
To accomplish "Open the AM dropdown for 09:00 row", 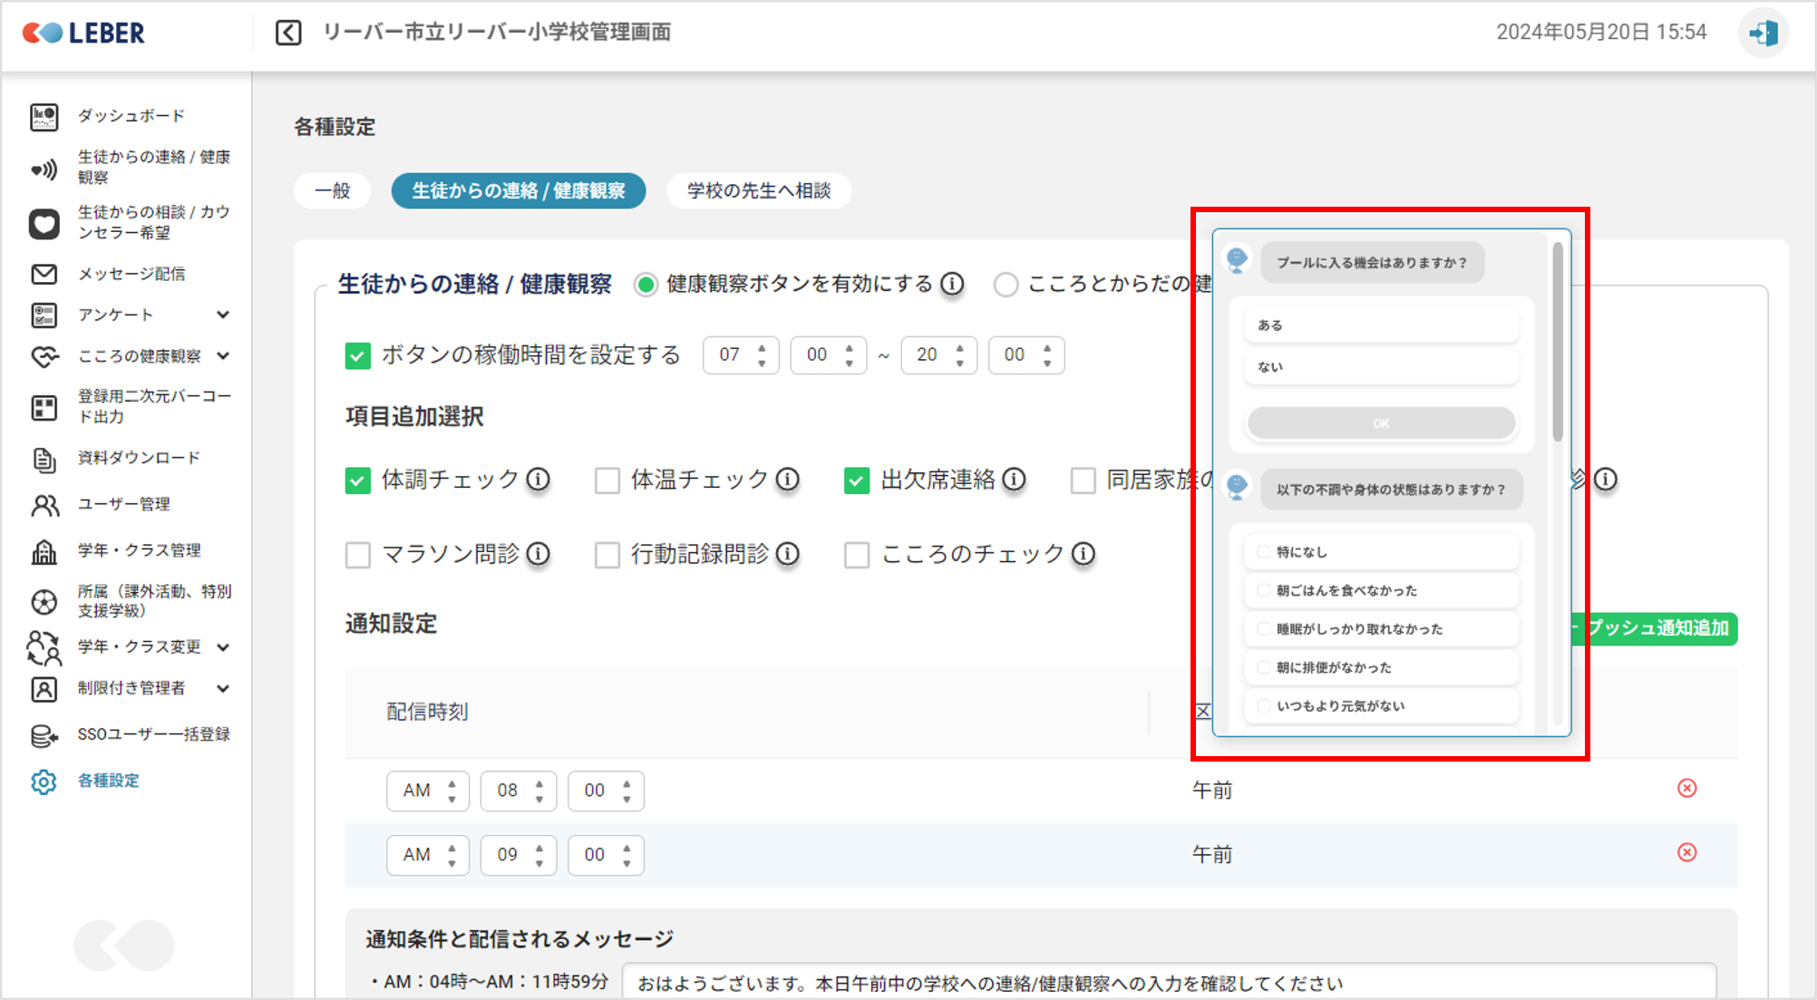I will pyautogui.click(x=427, y=855).
